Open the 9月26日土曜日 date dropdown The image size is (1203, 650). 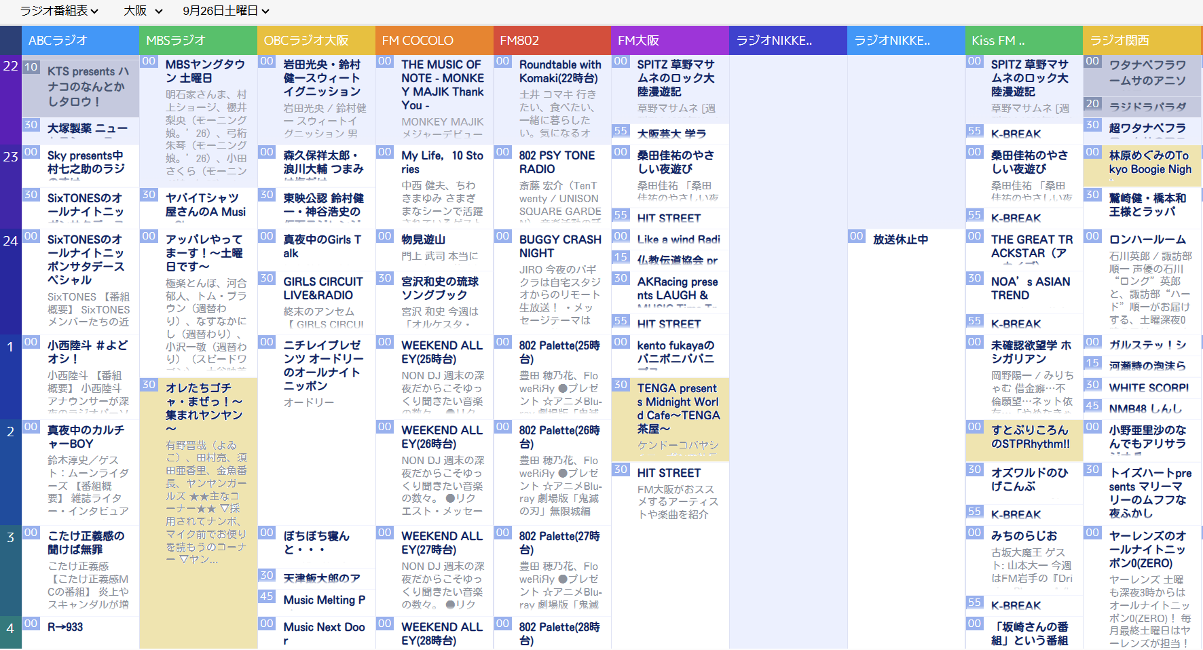pos(226,11)
